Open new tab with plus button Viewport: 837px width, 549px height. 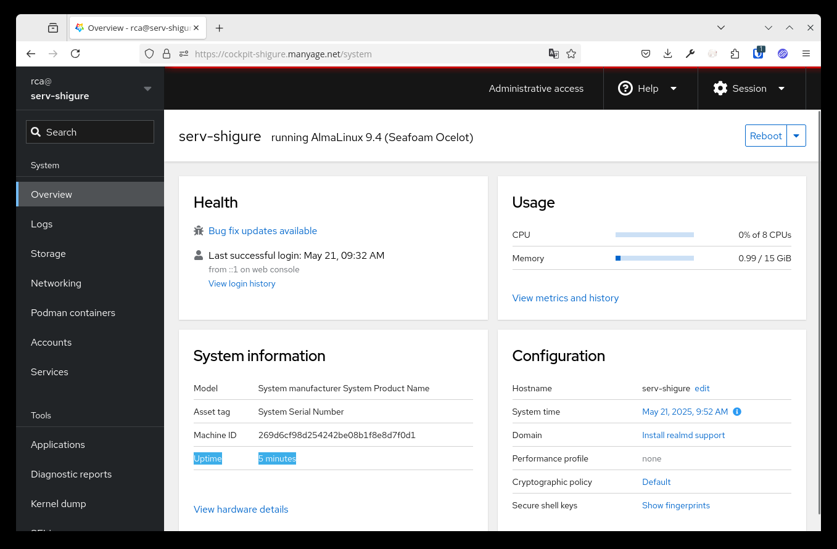click(220, 28)
